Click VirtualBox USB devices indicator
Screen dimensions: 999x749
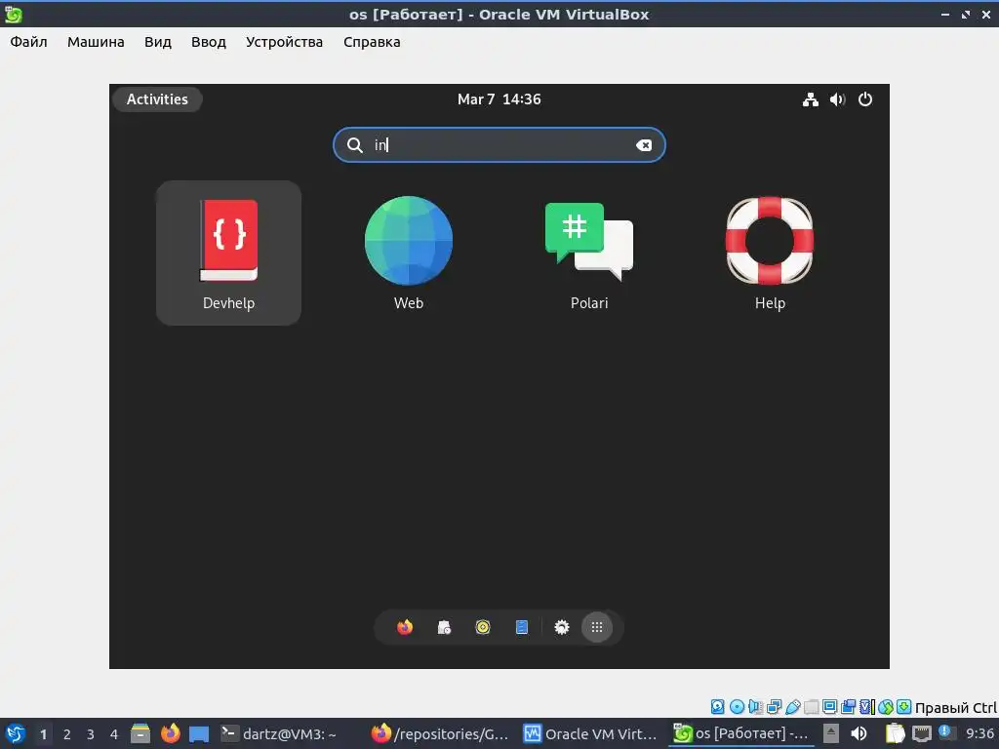point(792,706)
